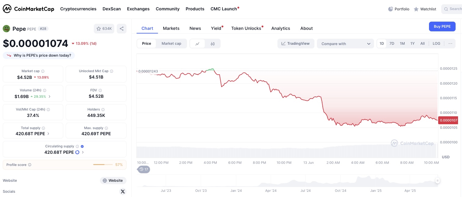Click the $0.00001074 price text
The height and width of the screenshot is (197, 462).
pyautogui.click(x=35, y=44)
